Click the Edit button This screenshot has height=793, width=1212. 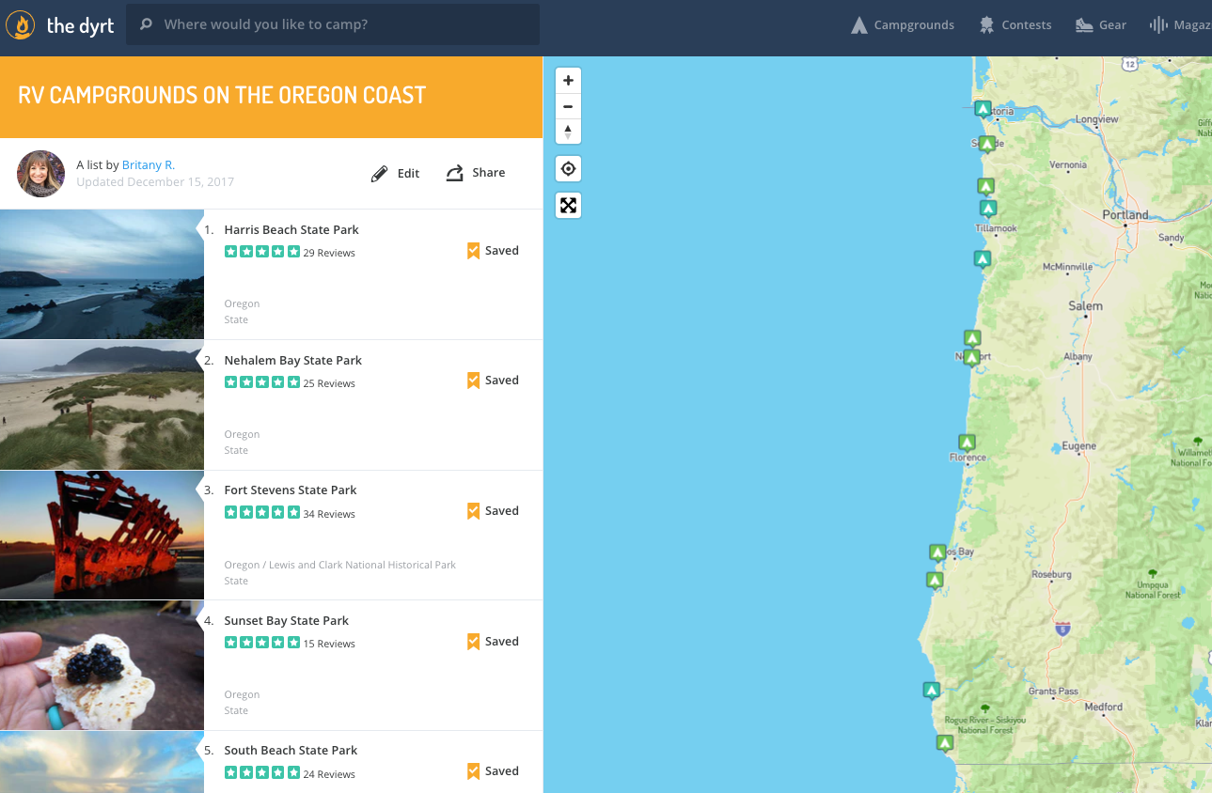click(395, 173)
